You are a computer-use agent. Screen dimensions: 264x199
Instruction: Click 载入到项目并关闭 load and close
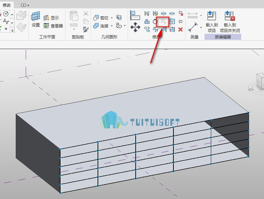coord(230,22)
